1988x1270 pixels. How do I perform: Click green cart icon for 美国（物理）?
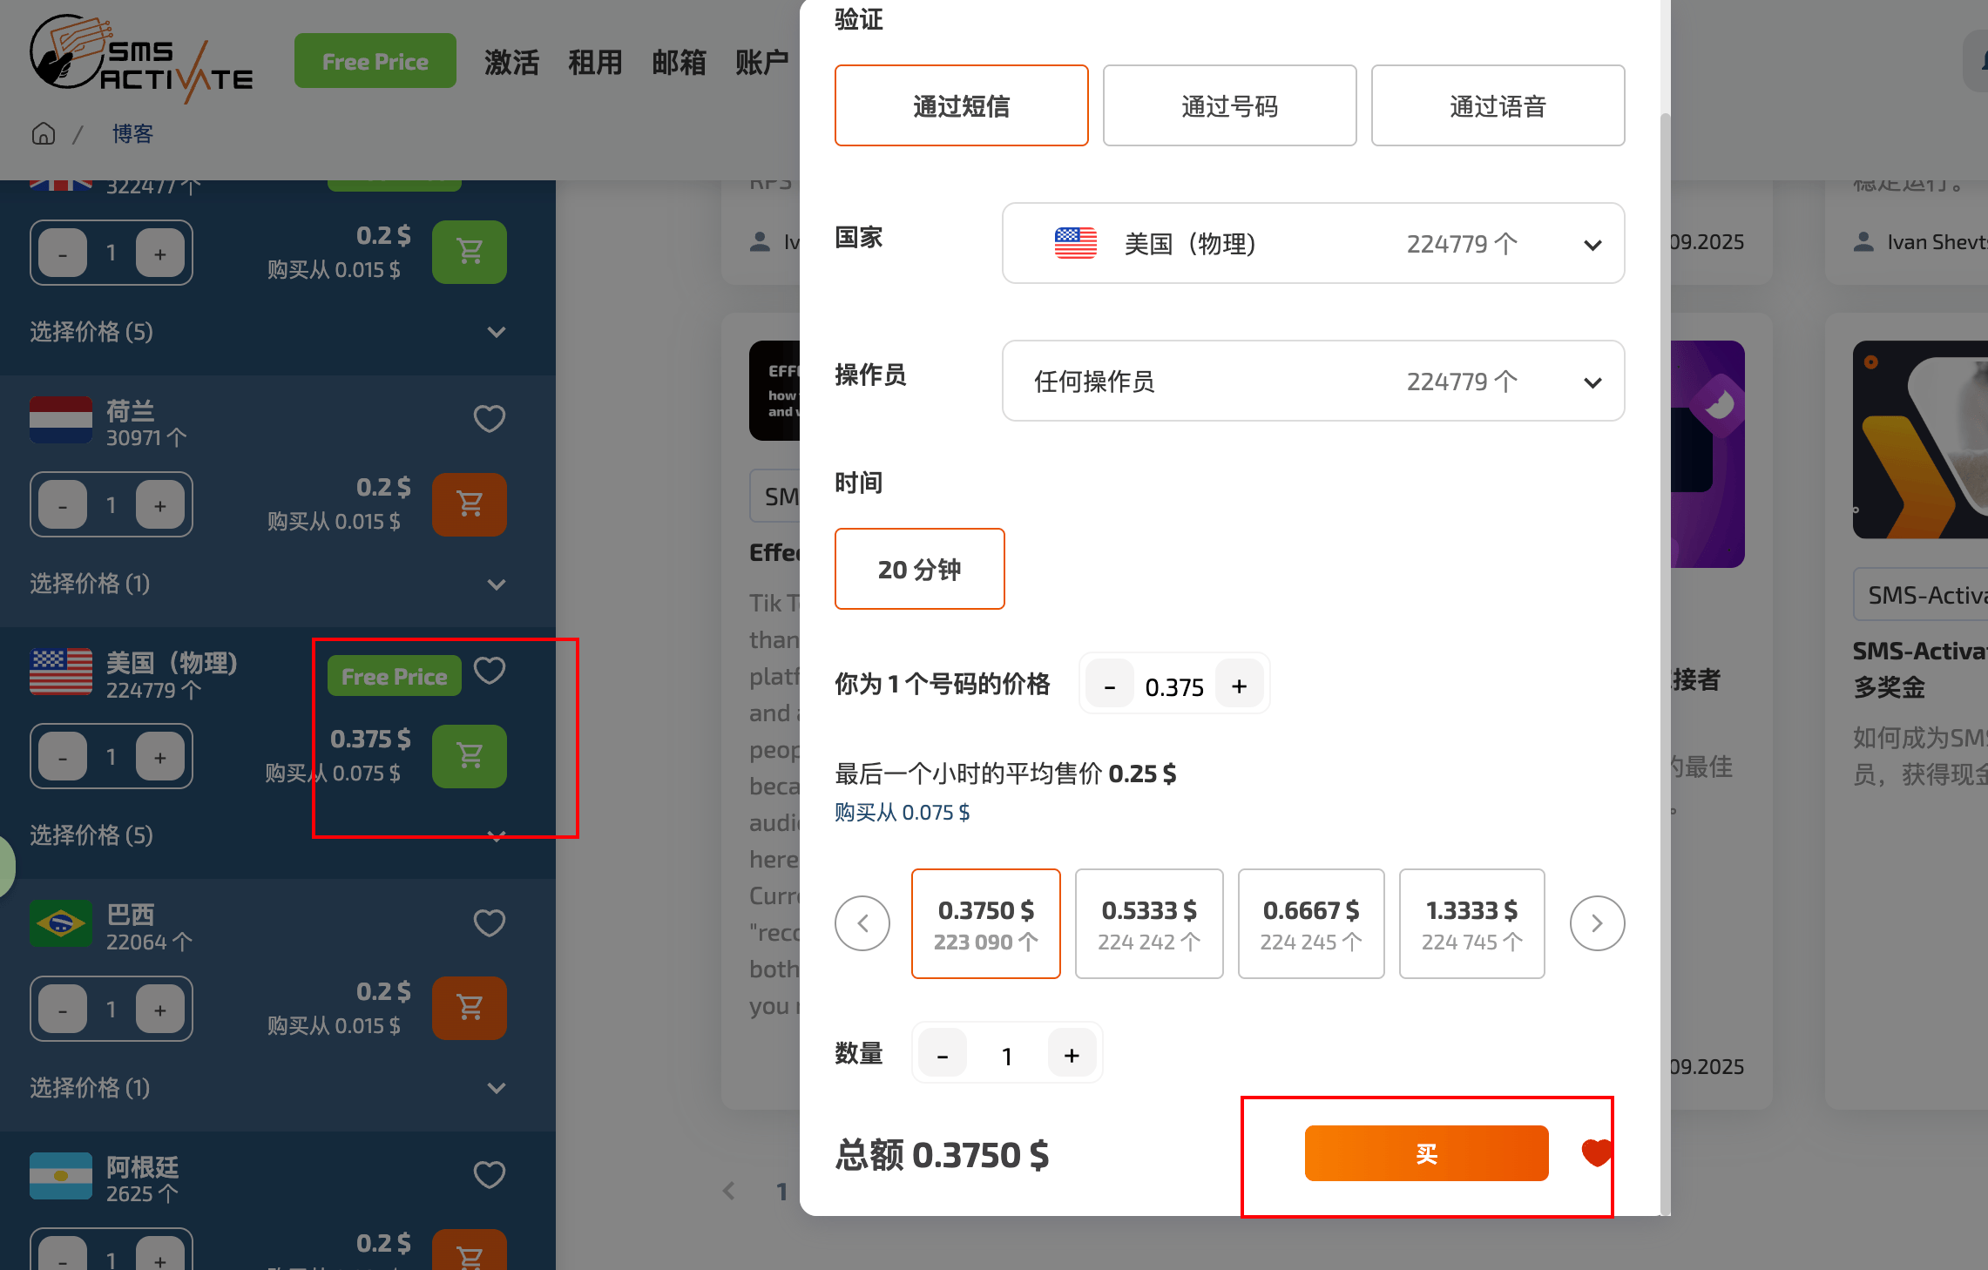470,756
